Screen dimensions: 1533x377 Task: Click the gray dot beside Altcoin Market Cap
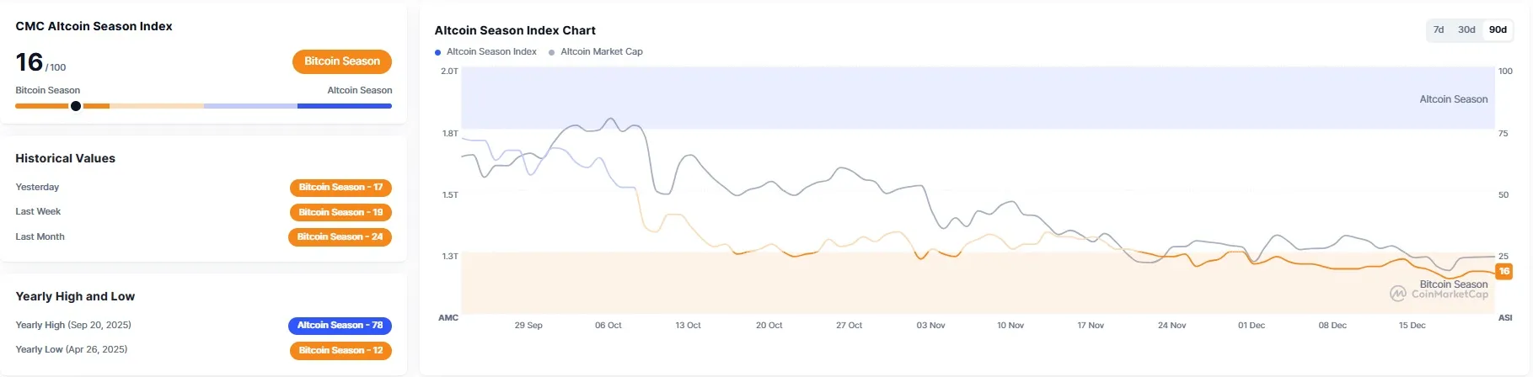coord(552,52)
